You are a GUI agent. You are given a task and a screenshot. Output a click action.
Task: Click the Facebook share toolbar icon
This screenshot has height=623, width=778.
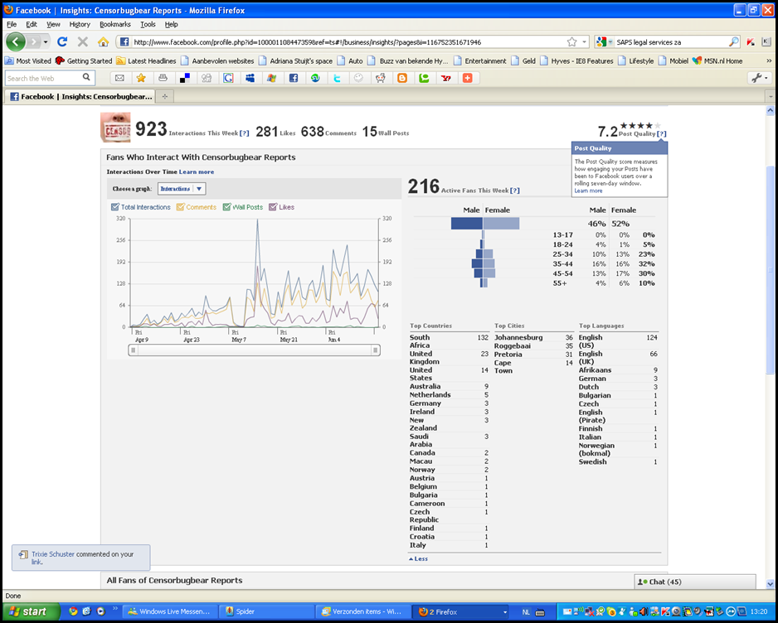tap(294, 78)
